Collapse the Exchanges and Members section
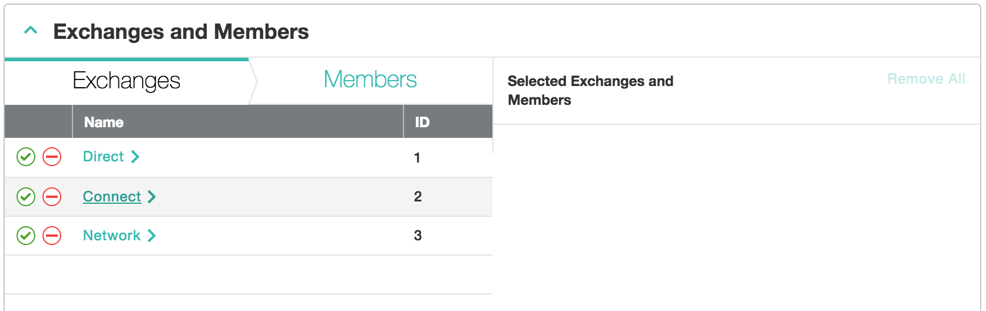This screenshot has width=986, height=311. click(x=31, y=31)
